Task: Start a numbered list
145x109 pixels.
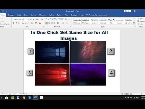Action: 51,19
